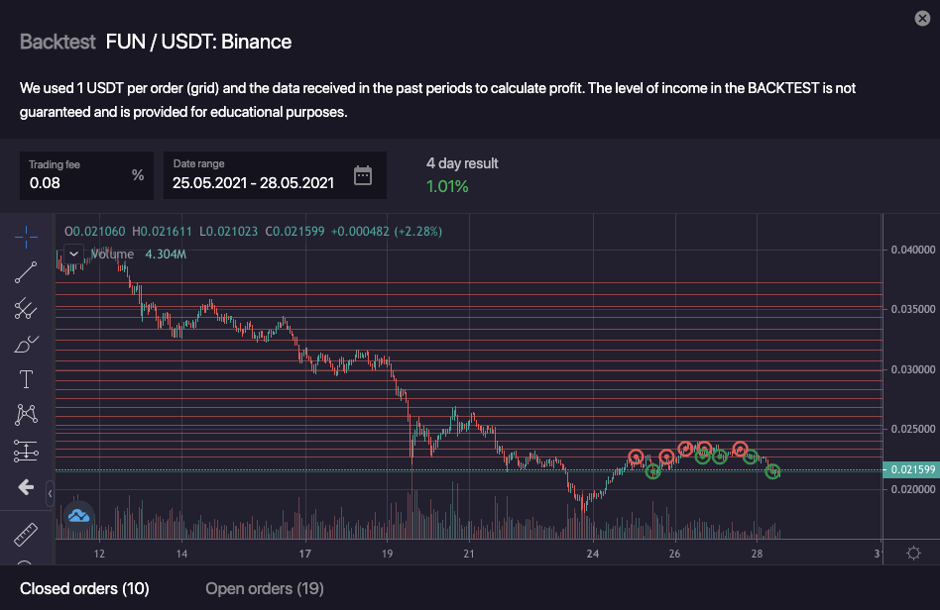Choose the XABCD pattern tool
Screen dimensions: 940x610
[x=26, y=415]
